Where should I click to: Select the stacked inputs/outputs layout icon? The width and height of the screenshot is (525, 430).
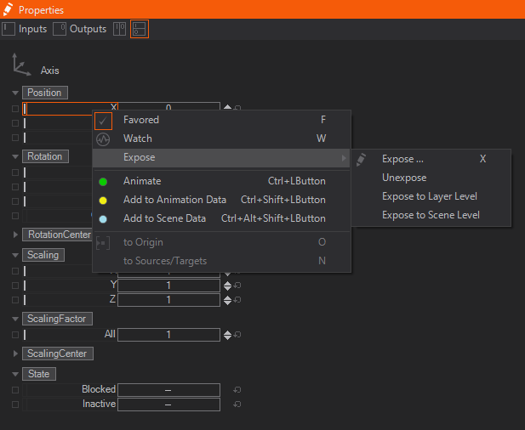click(139, 29)
